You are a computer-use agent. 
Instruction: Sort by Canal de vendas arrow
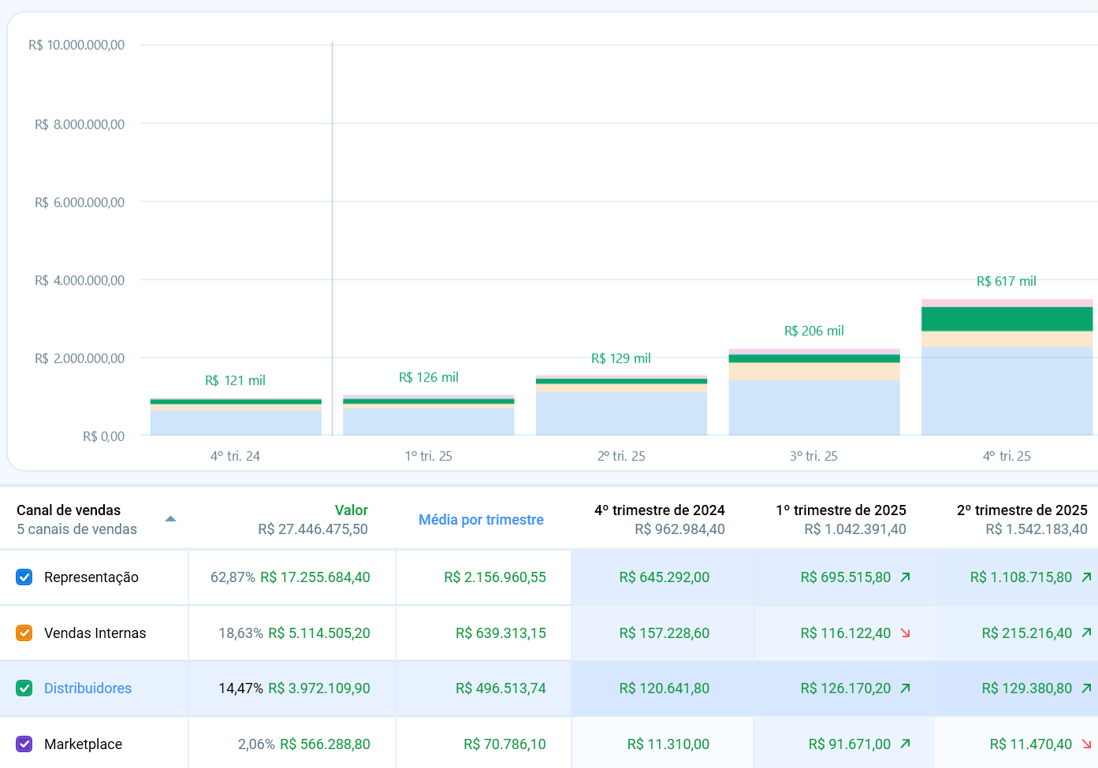(170, 519)
